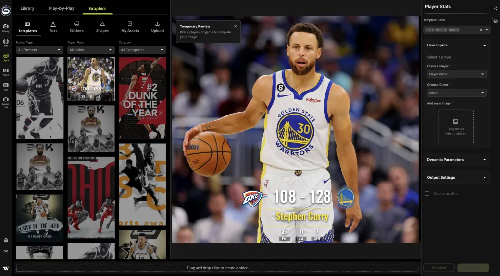Remove the 9:16 ratio chip

[x=445, y=30]
